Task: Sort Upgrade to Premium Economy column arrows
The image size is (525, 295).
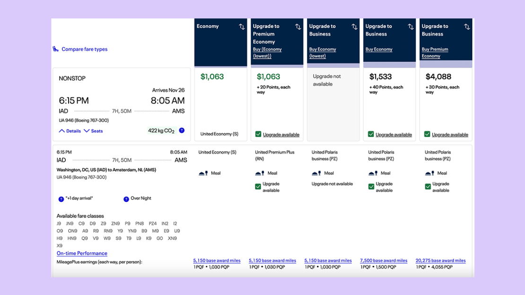Action: (x=298, y=27)
